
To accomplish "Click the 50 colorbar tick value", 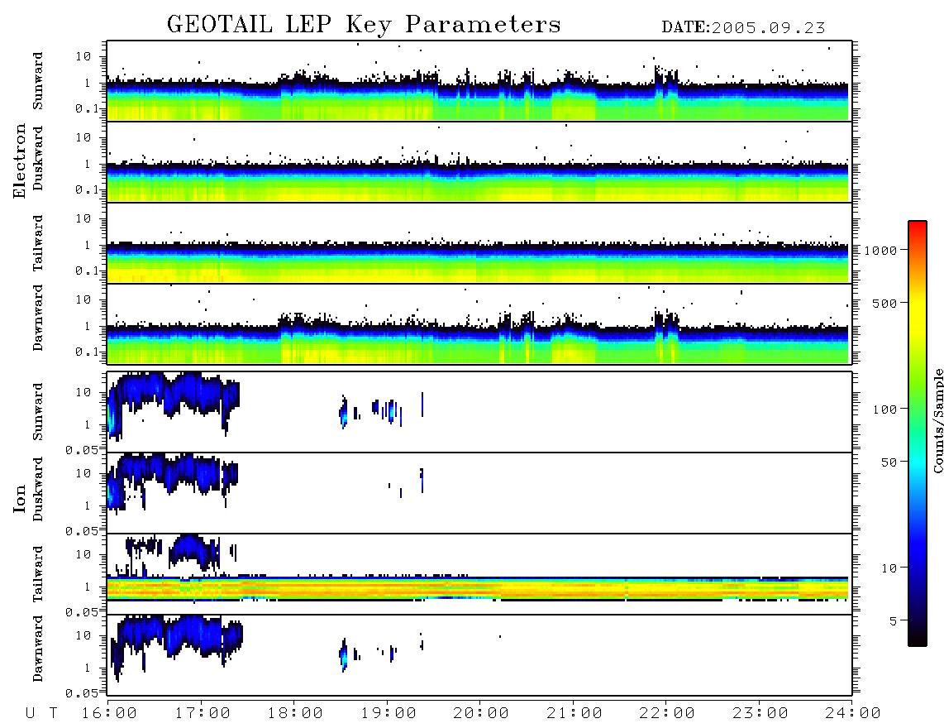I will (x=889, y=462).
